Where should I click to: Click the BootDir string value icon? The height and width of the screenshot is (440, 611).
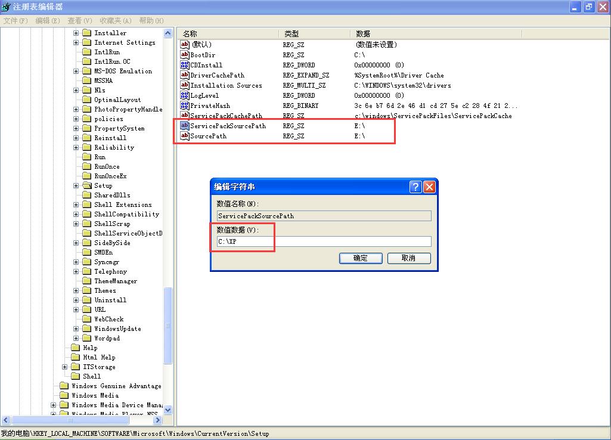(x=185, y=55)
